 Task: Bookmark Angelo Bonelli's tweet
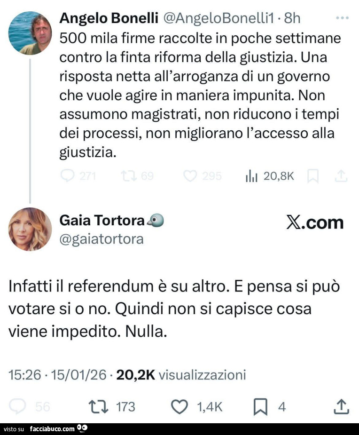click(x=312, y=176)
